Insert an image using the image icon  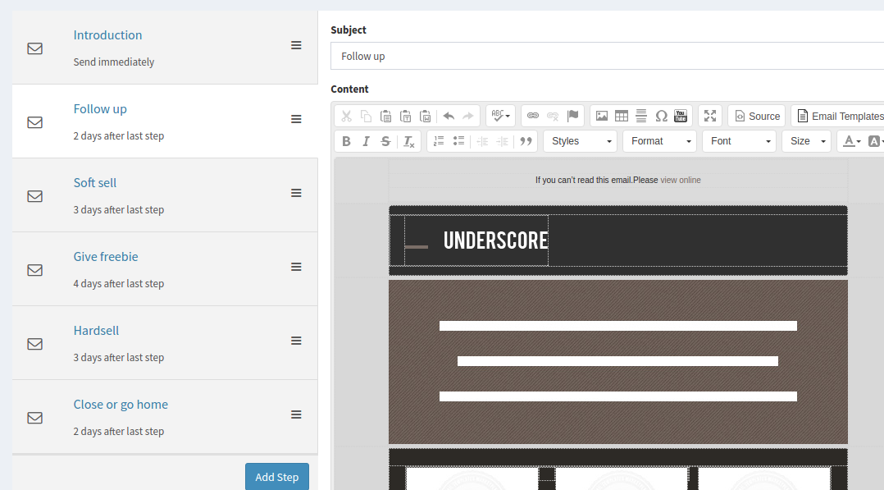click(602, 116)
